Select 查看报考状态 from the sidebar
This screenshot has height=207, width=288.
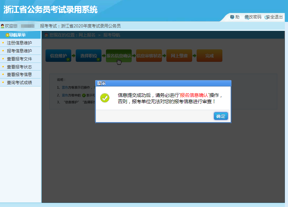coord(19,67)
